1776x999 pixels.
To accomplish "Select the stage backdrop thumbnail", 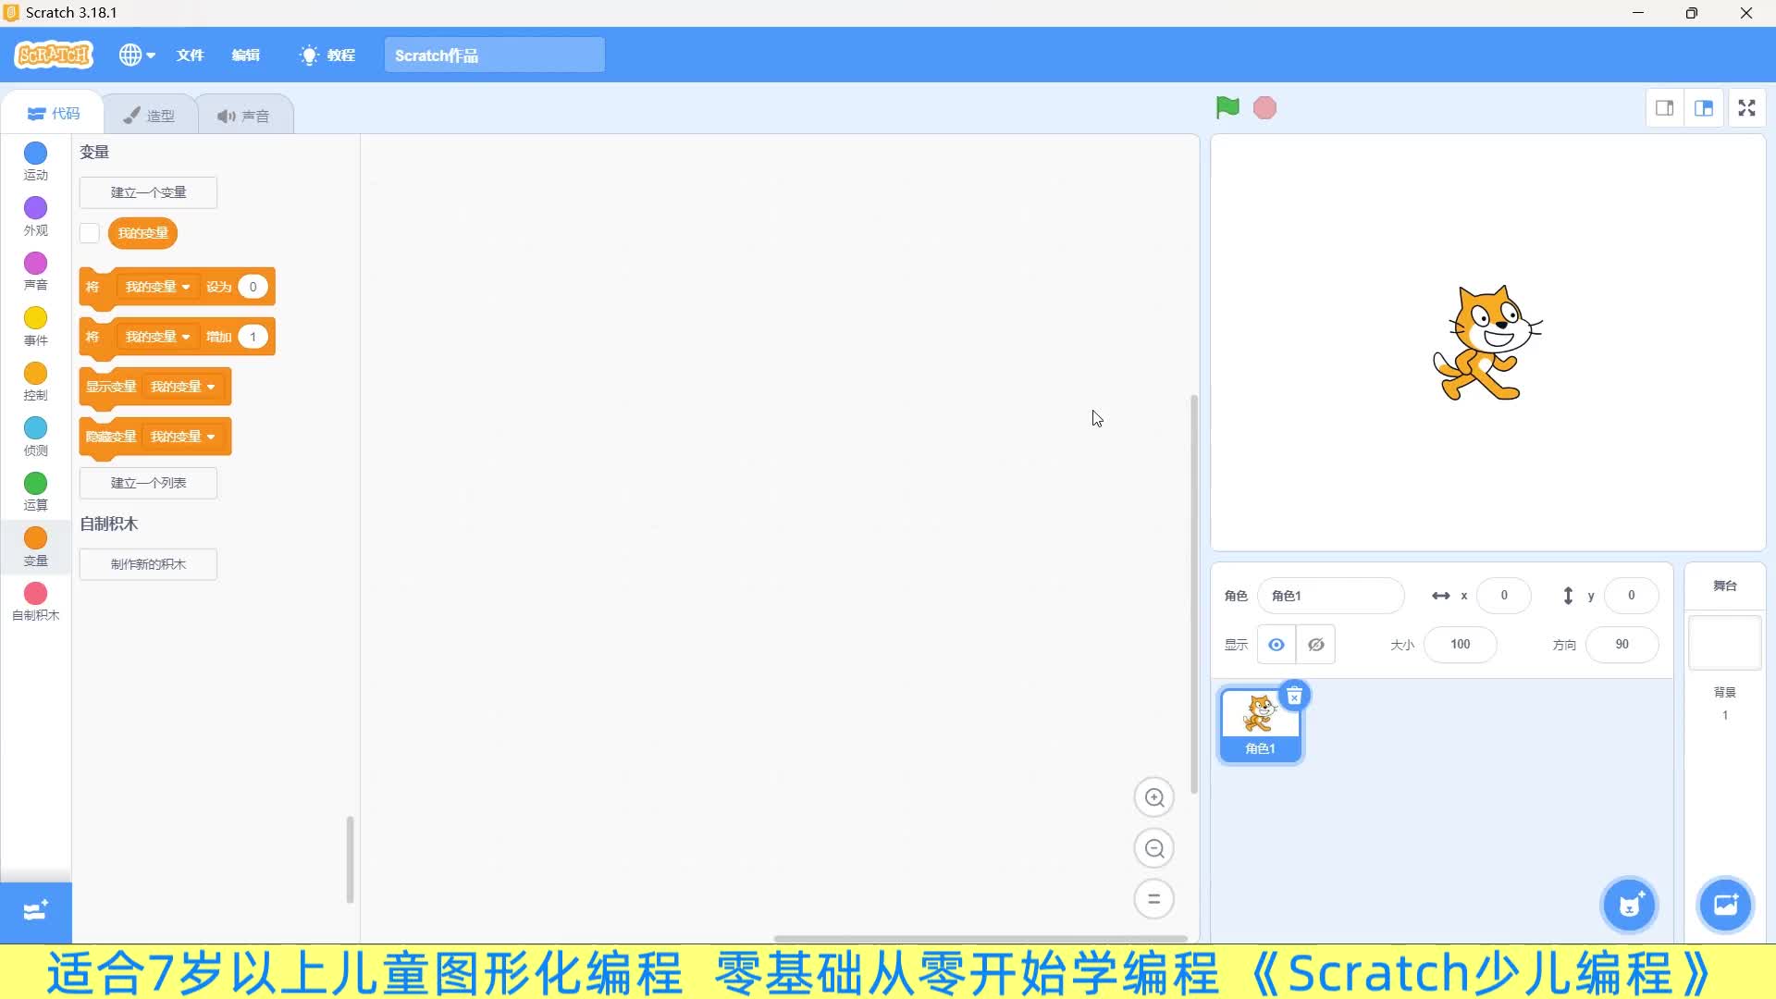I will click(x=1725, y=642).
